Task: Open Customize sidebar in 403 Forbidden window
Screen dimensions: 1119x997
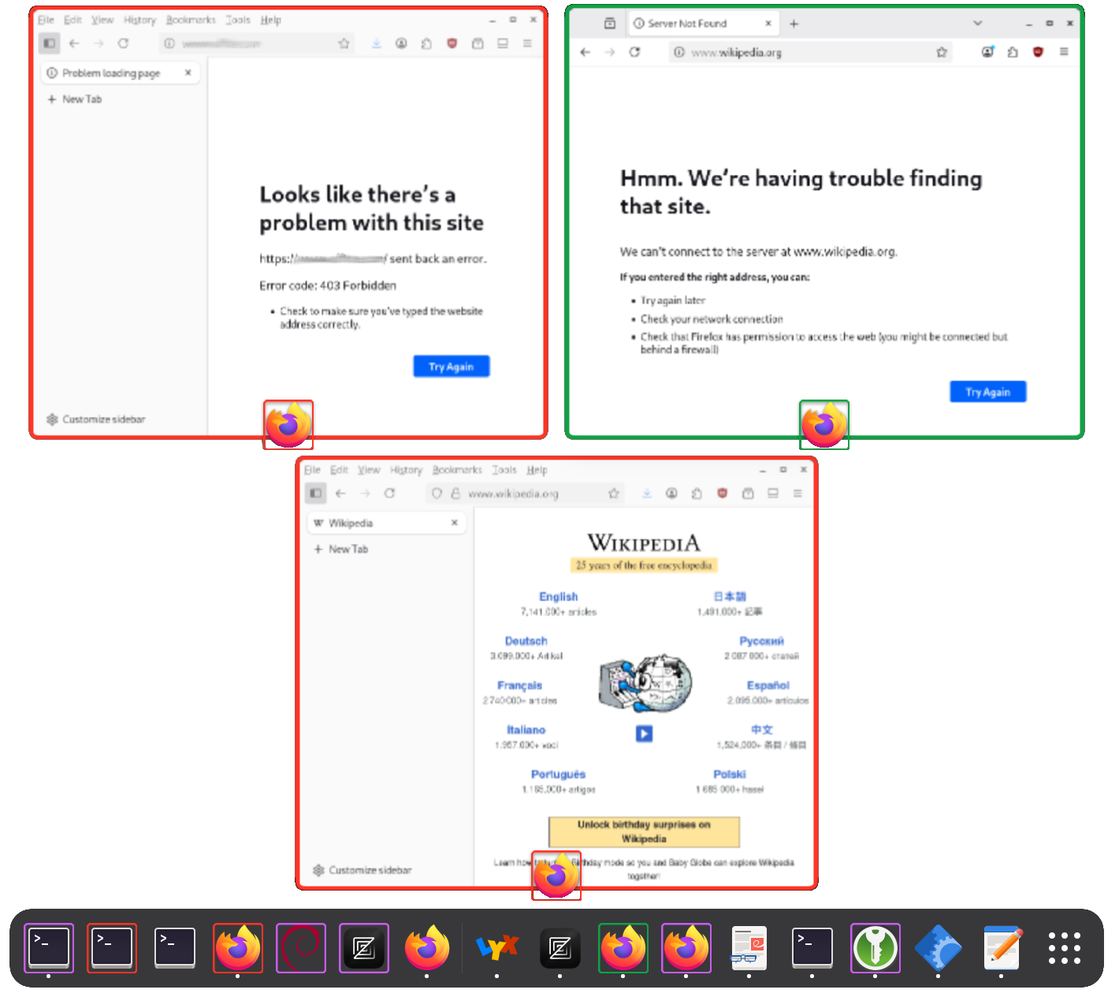Action: (96, 419)
